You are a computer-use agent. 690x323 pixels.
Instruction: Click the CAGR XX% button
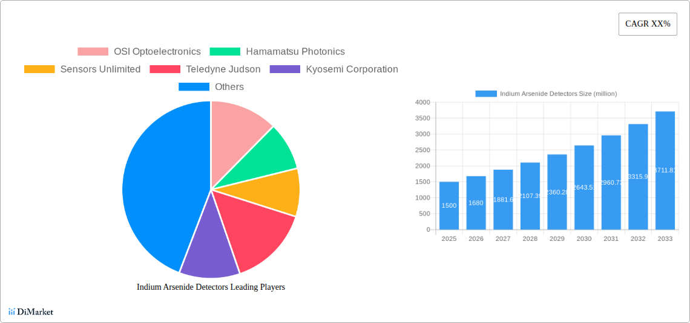pos(647,24)
